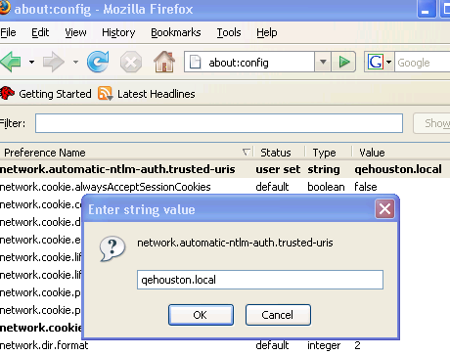The width and height of the screenshot is (450, 355).
Task: Open the Back history dropdown arrow
Action: coord(31,62)
